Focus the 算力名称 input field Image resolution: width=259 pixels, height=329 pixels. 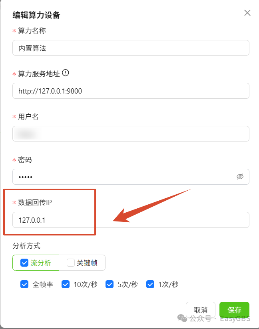click(131, 48)
